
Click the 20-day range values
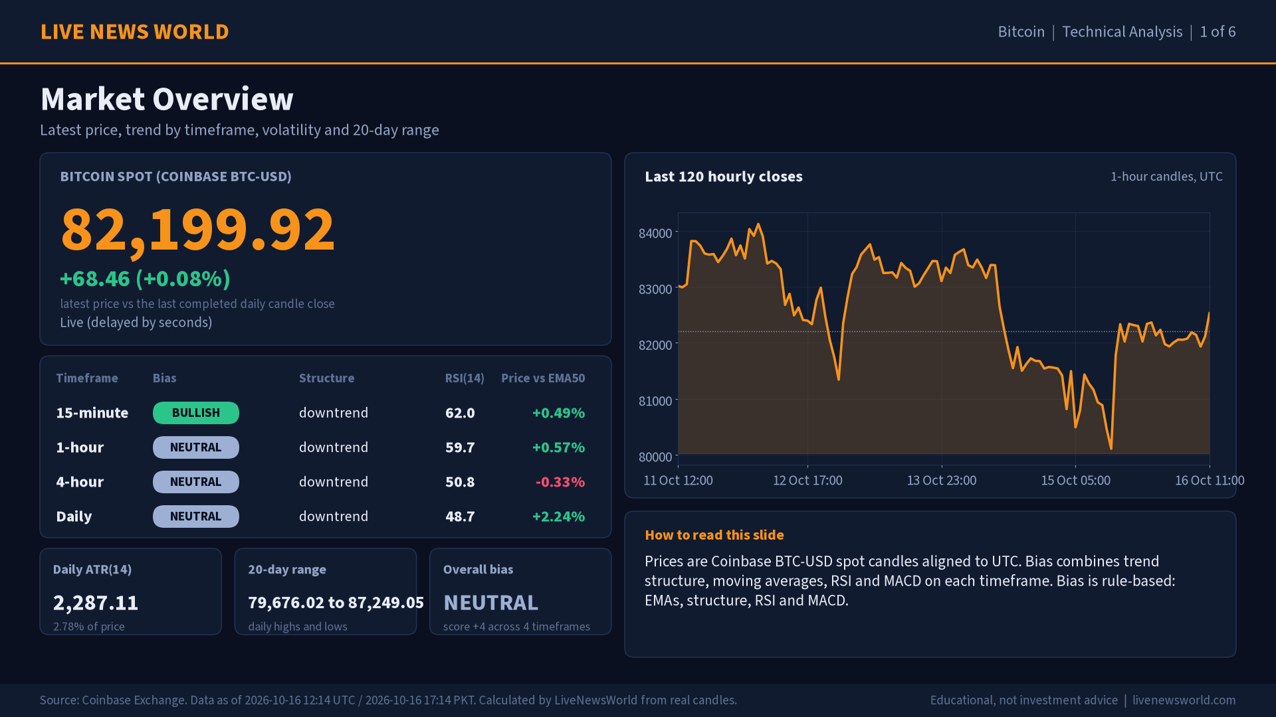tap(336, 603)
